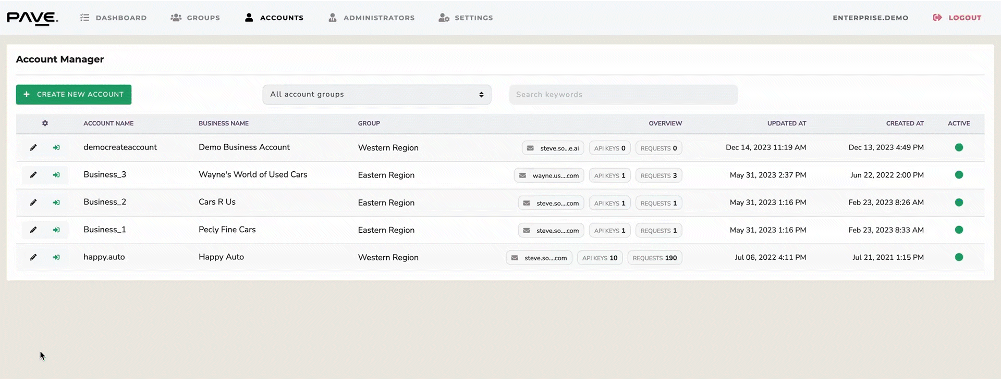Toggle the green active indicator for Business_3
1001x379 pixels.
[958, 175]
